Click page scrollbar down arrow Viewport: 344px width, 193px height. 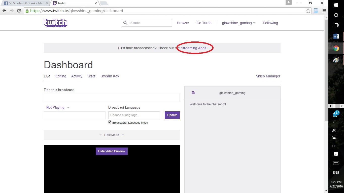pos(326,191)
